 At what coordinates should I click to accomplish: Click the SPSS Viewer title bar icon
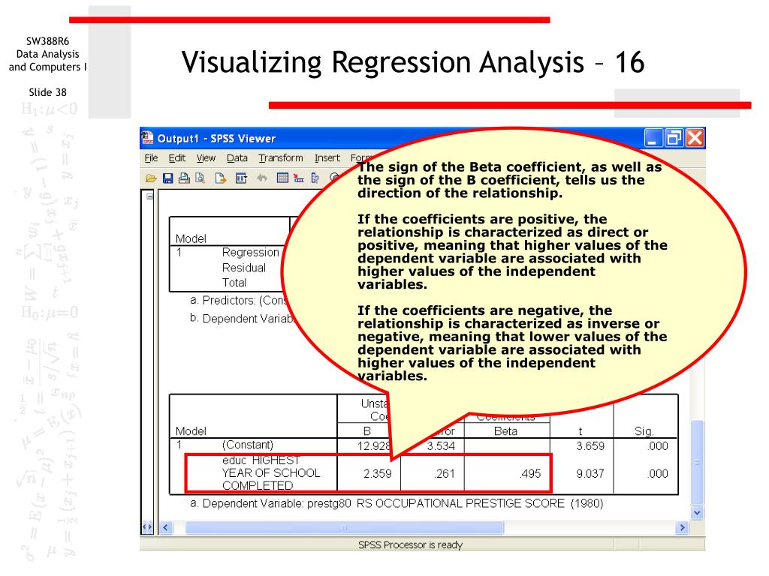[x=148, y=138]
